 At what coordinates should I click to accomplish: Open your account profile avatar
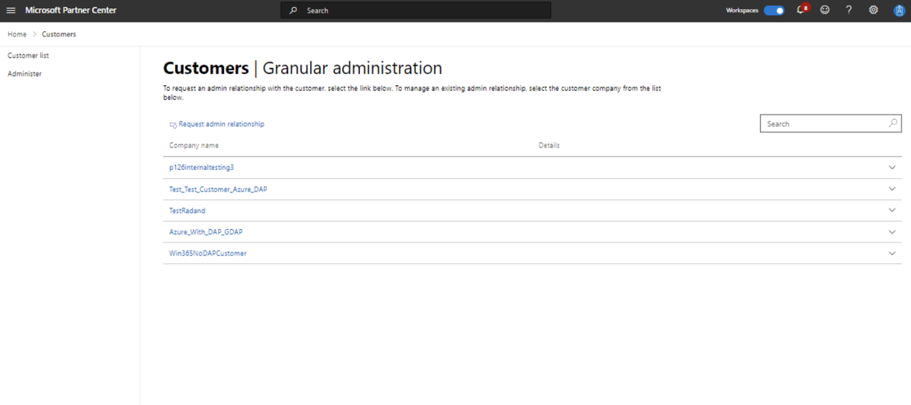898,10
